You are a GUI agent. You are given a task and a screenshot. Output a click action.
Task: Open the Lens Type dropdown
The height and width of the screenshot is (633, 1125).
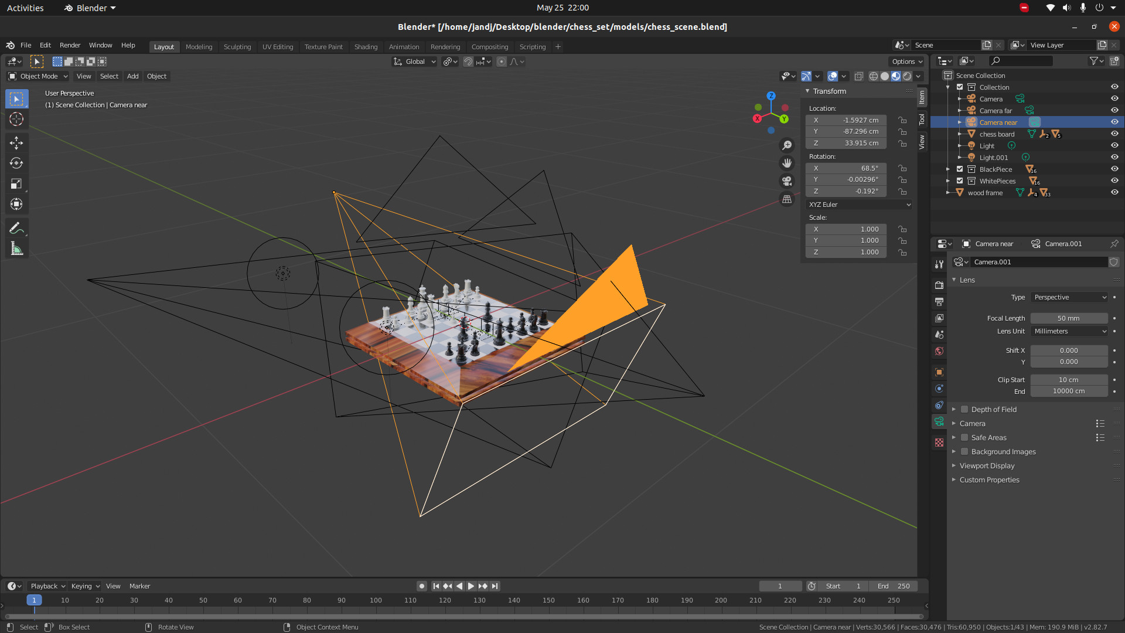(1069, 297)
